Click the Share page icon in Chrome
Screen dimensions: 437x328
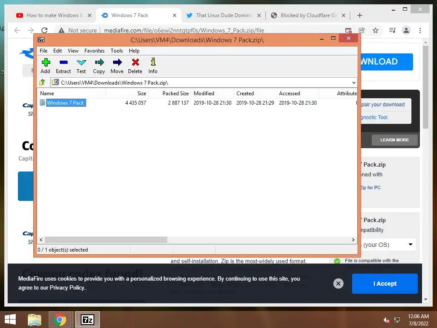[x=362, y=30]
